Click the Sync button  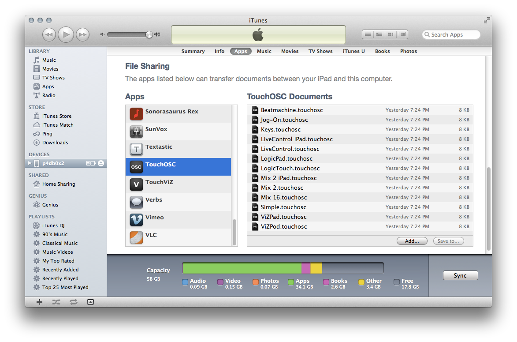[460, 275]
